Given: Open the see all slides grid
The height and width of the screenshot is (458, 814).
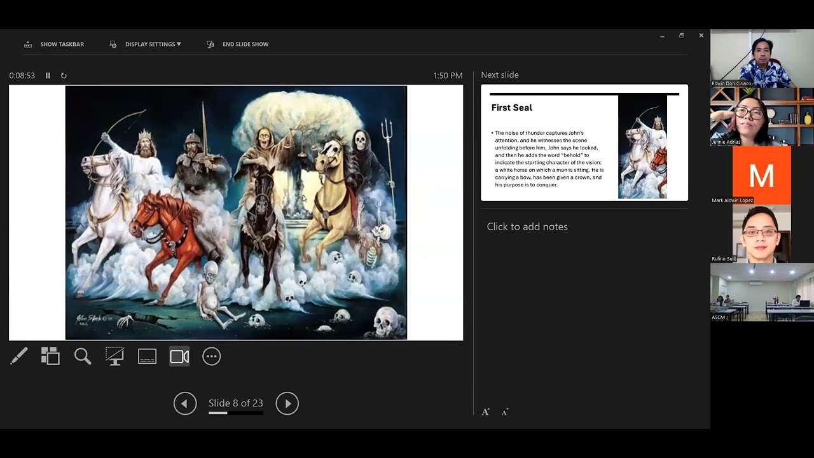Looking at the screenshot, I should tap(50, 356).
